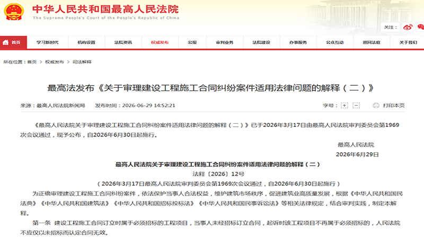Image resolution: width=424 pixels, height=238 pixels.
Task: Click the article headline 最高法发布
Action: 210,88
